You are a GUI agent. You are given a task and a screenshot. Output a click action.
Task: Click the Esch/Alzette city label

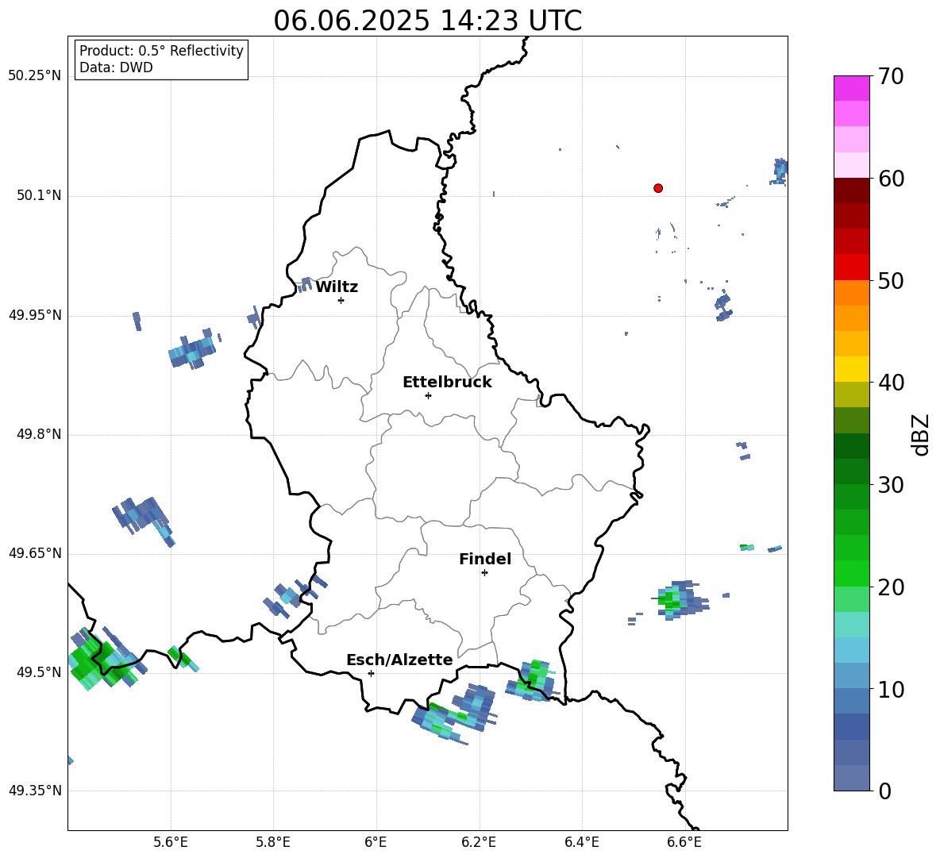coord(399,660)
